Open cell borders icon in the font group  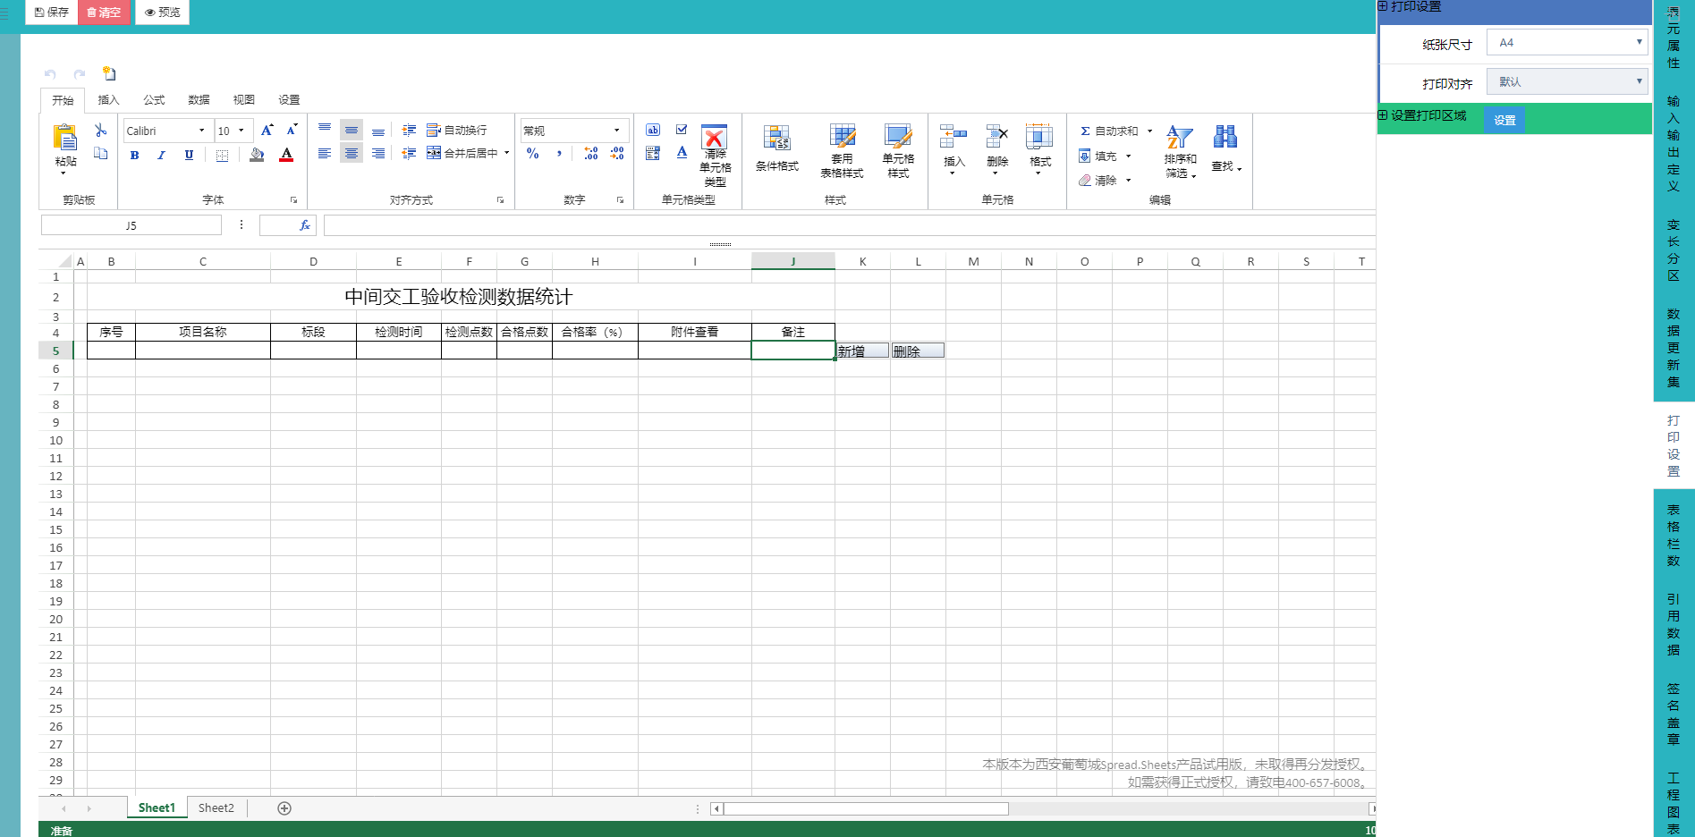click(222, 155)
